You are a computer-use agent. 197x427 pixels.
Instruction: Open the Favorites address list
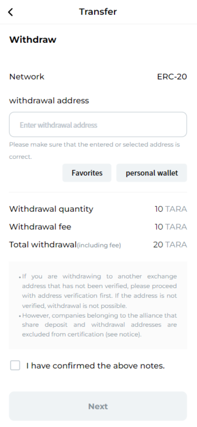(87, 173)
